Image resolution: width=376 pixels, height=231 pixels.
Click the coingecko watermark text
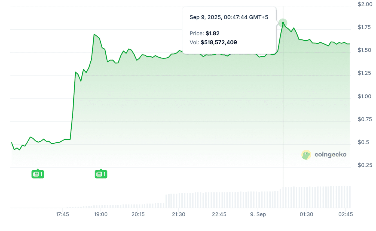[330, 155]
